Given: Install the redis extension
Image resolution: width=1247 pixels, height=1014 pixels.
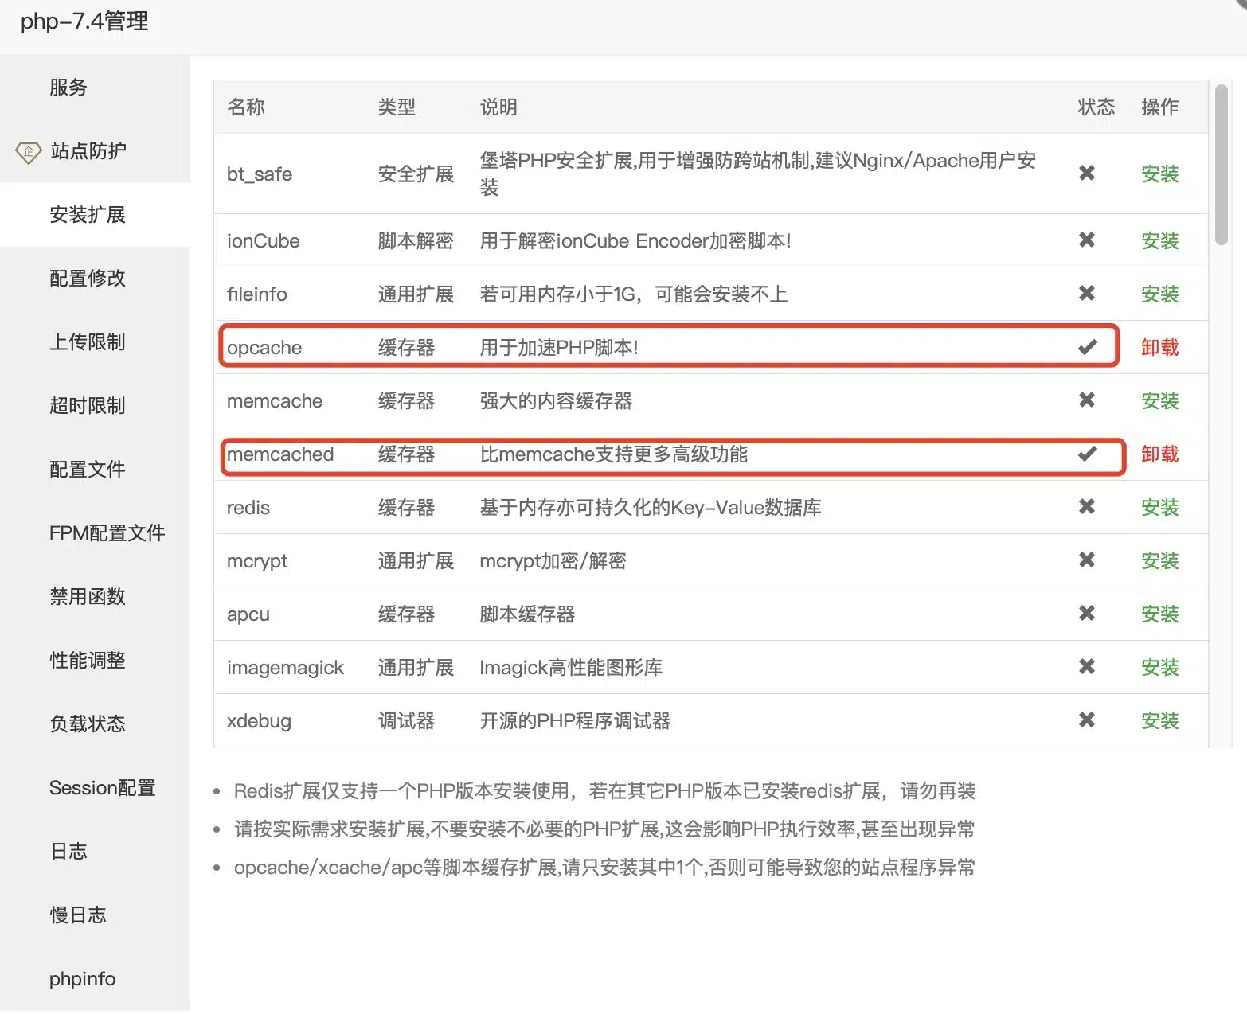Looking at the screenshot, I should pyautogui.click(x=1159, y=508).
